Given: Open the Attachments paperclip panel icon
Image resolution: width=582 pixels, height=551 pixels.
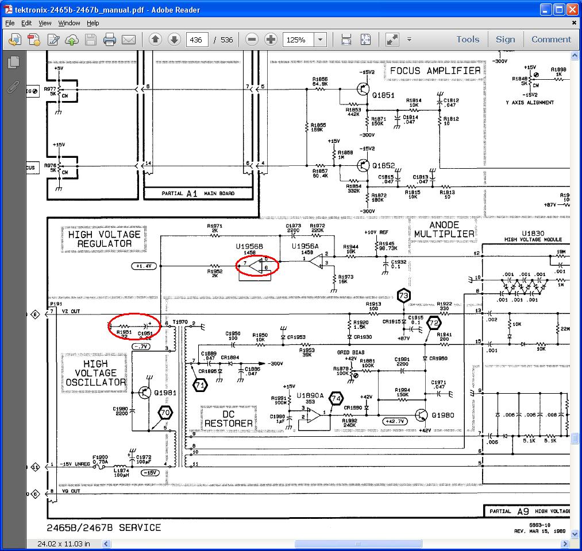Looking at the screenshot, I should click(x=13, y=87).
